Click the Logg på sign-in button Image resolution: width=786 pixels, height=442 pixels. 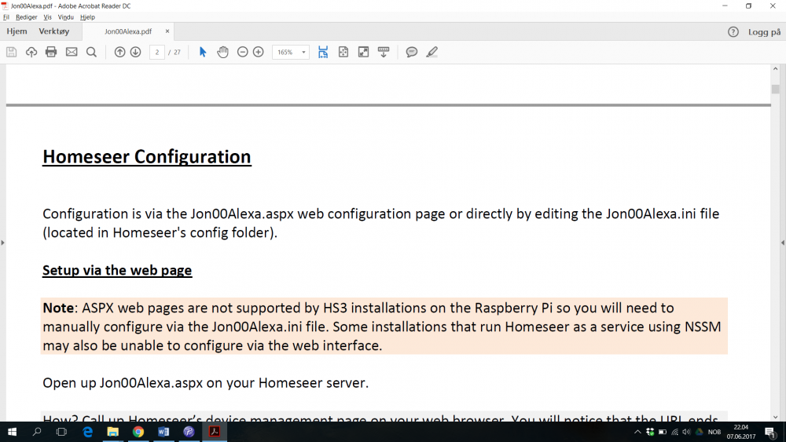764,32
